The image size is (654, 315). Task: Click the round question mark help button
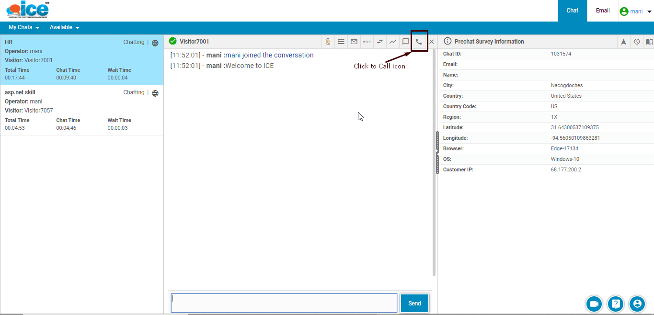click(x=616, y=304)
